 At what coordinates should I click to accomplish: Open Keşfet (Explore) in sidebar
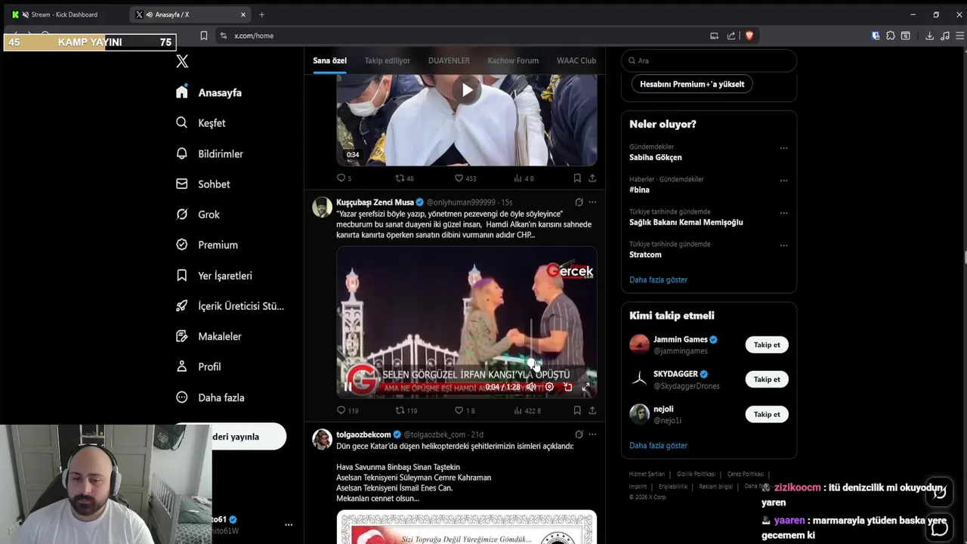coord(200,123)
